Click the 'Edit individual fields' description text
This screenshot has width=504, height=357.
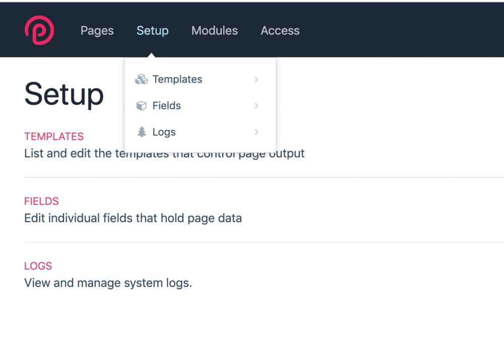tap(133, 219)
